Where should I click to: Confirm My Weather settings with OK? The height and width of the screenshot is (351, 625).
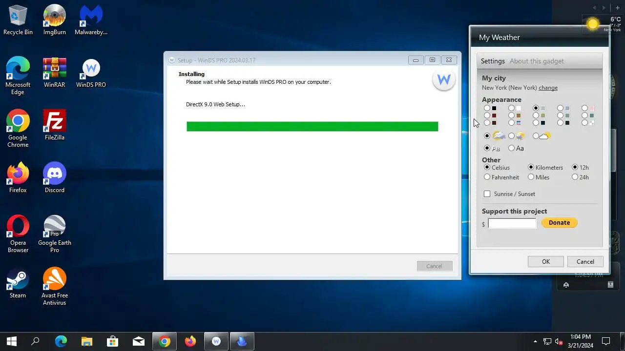pyautogui.click(x=546, y=262)
